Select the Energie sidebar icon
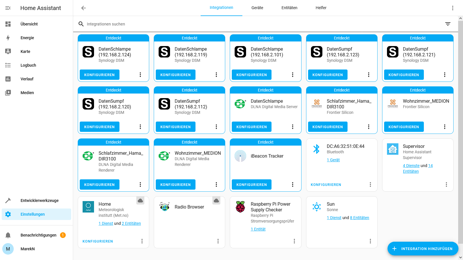463x260 pixels. (8, 38)
